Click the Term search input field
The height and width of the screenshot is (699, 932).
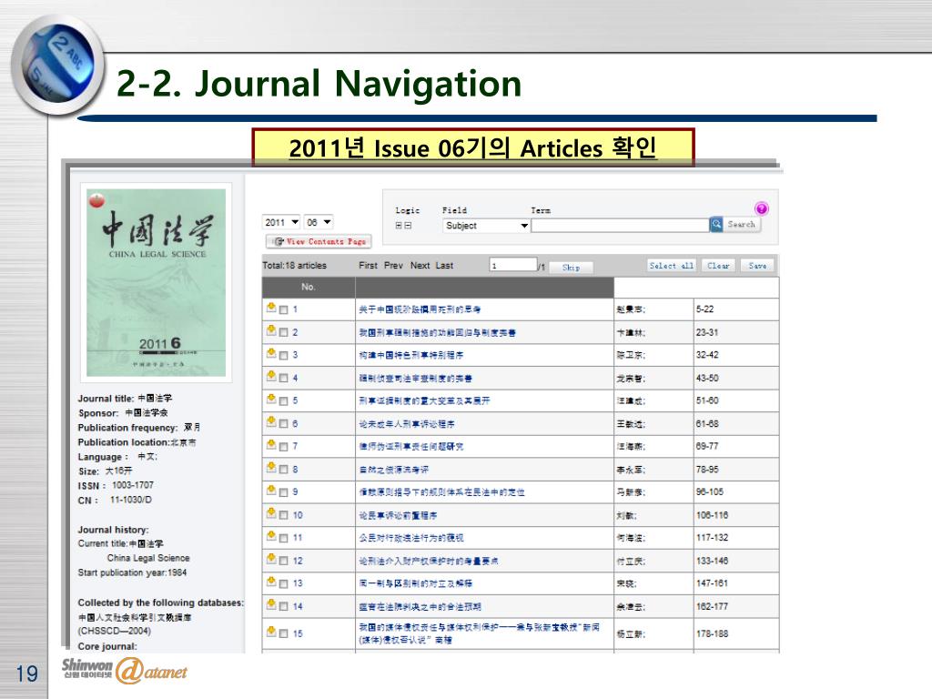click(x=619, y=225)
